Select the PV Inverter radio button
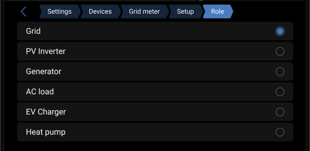 280,51
